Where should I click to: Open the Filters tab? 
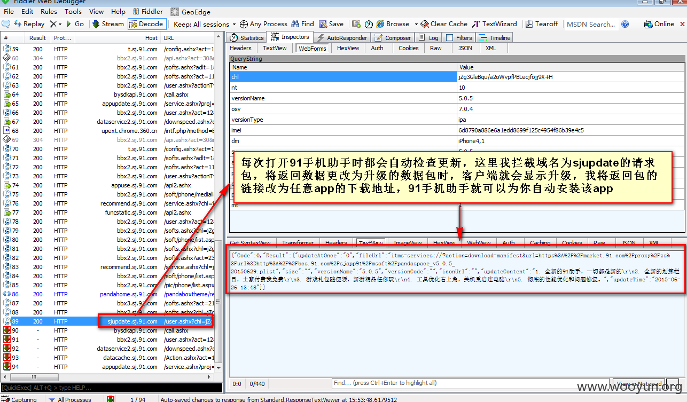click(458, 38)
